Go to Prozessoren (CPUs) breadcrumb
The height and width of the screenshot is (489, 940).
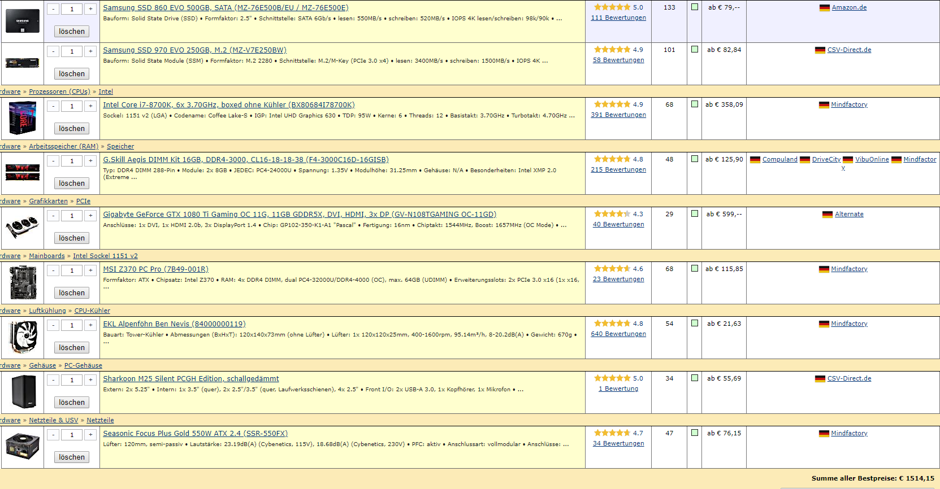[59, 91]
